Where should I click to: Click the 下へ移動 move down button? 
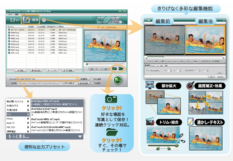pyautogui.click(x=68, y=70)
